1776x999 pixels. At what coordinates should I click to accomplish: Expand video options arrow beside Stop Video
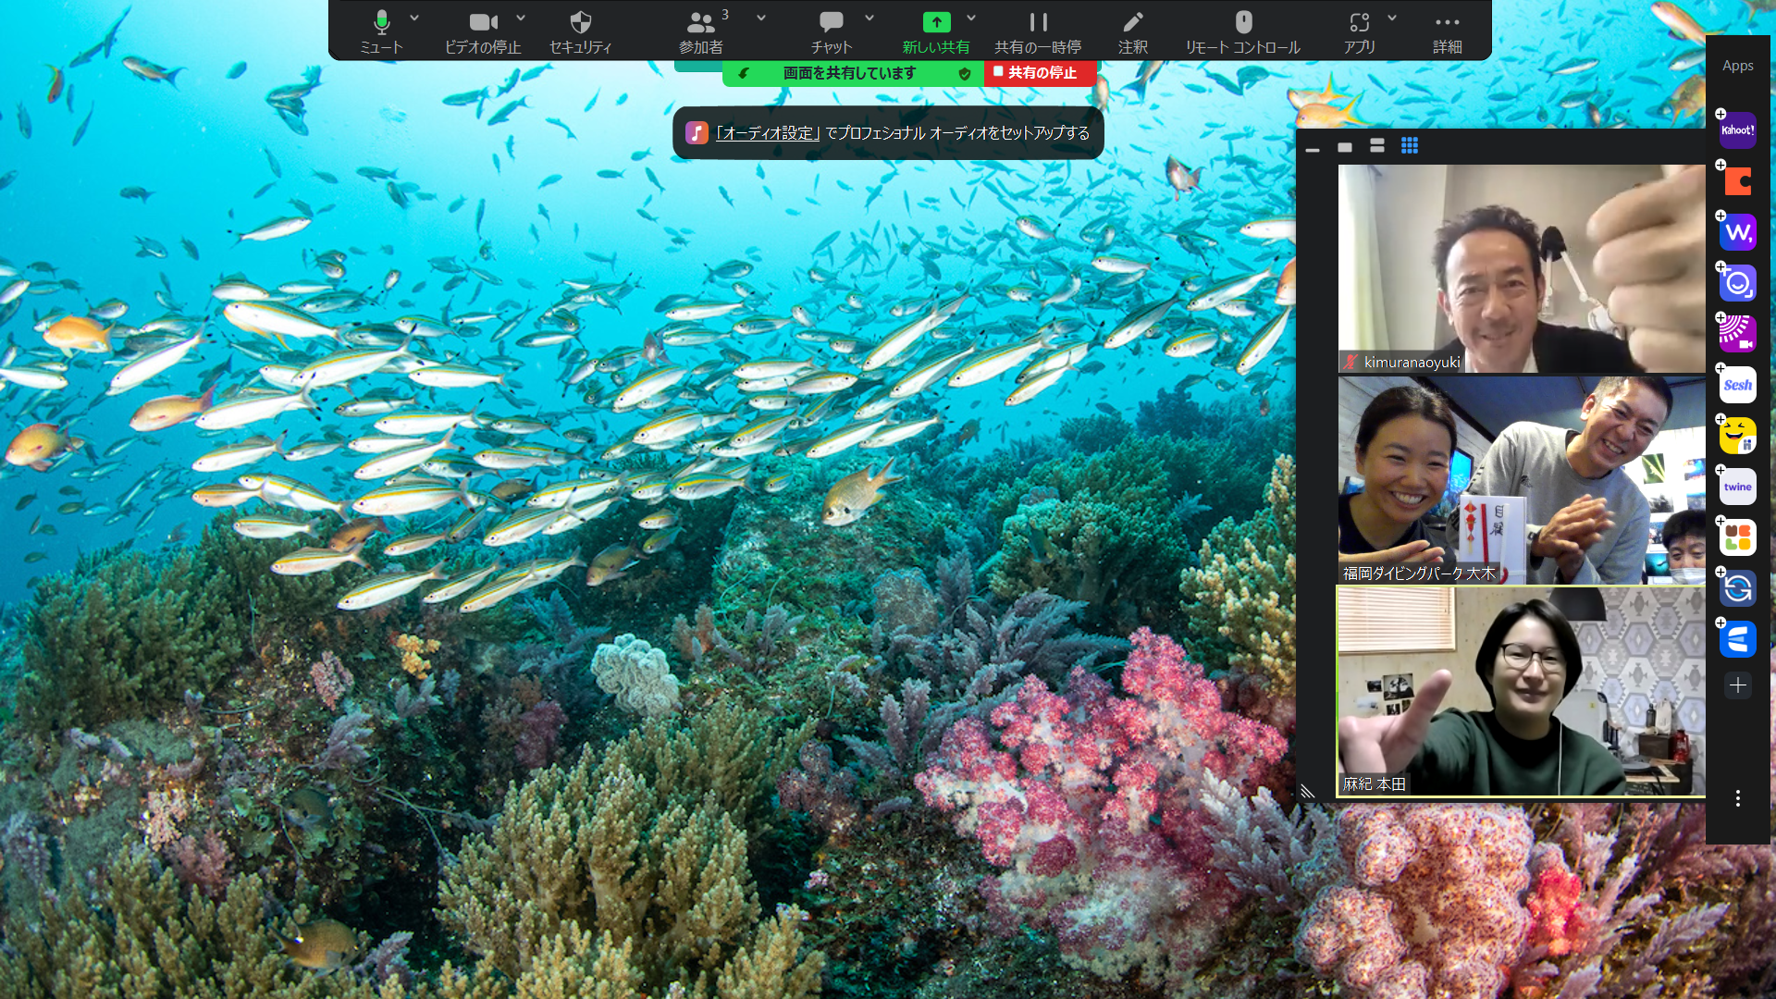point(521,18)
